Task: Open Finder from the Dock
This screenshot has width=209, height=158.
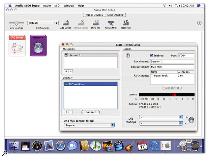Action: [x=14, y=146]
